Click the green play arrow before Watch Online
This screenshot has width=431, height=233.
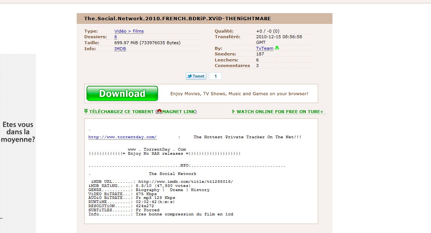[x=234, y=112]
